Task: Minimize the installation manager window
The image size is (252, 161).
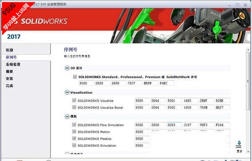Action: pos(230,5)
